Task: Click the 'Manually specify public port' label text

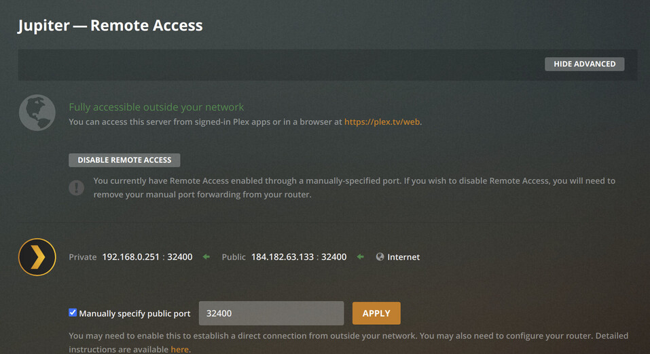Action: coord(134,313)
